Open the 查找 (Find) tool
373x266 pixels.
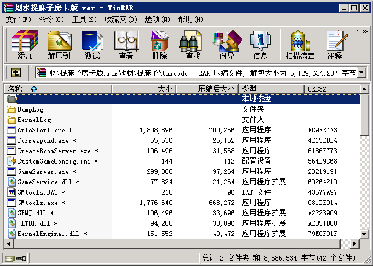click(193, 45)
